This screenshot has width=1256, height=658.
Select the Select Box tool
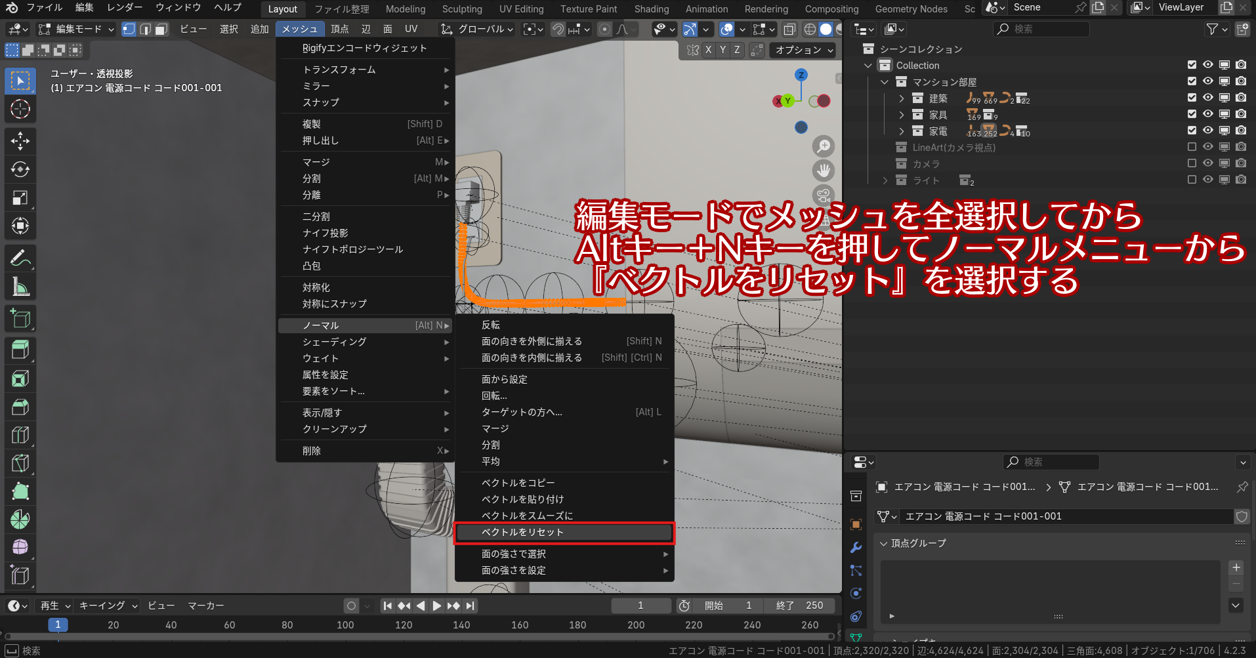tap(20, 81)
